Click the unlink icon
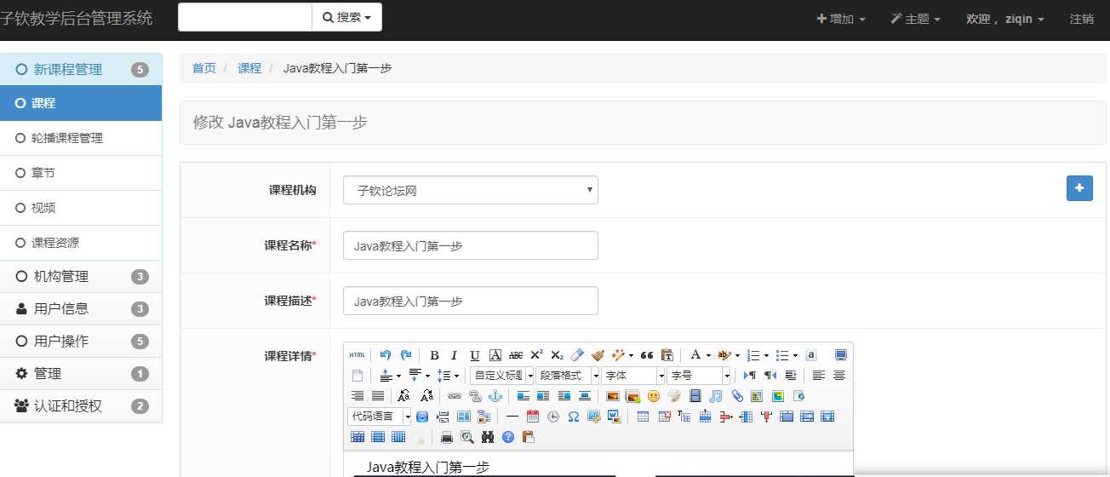Screen dimensions: 1110x477 pos(475,396)
